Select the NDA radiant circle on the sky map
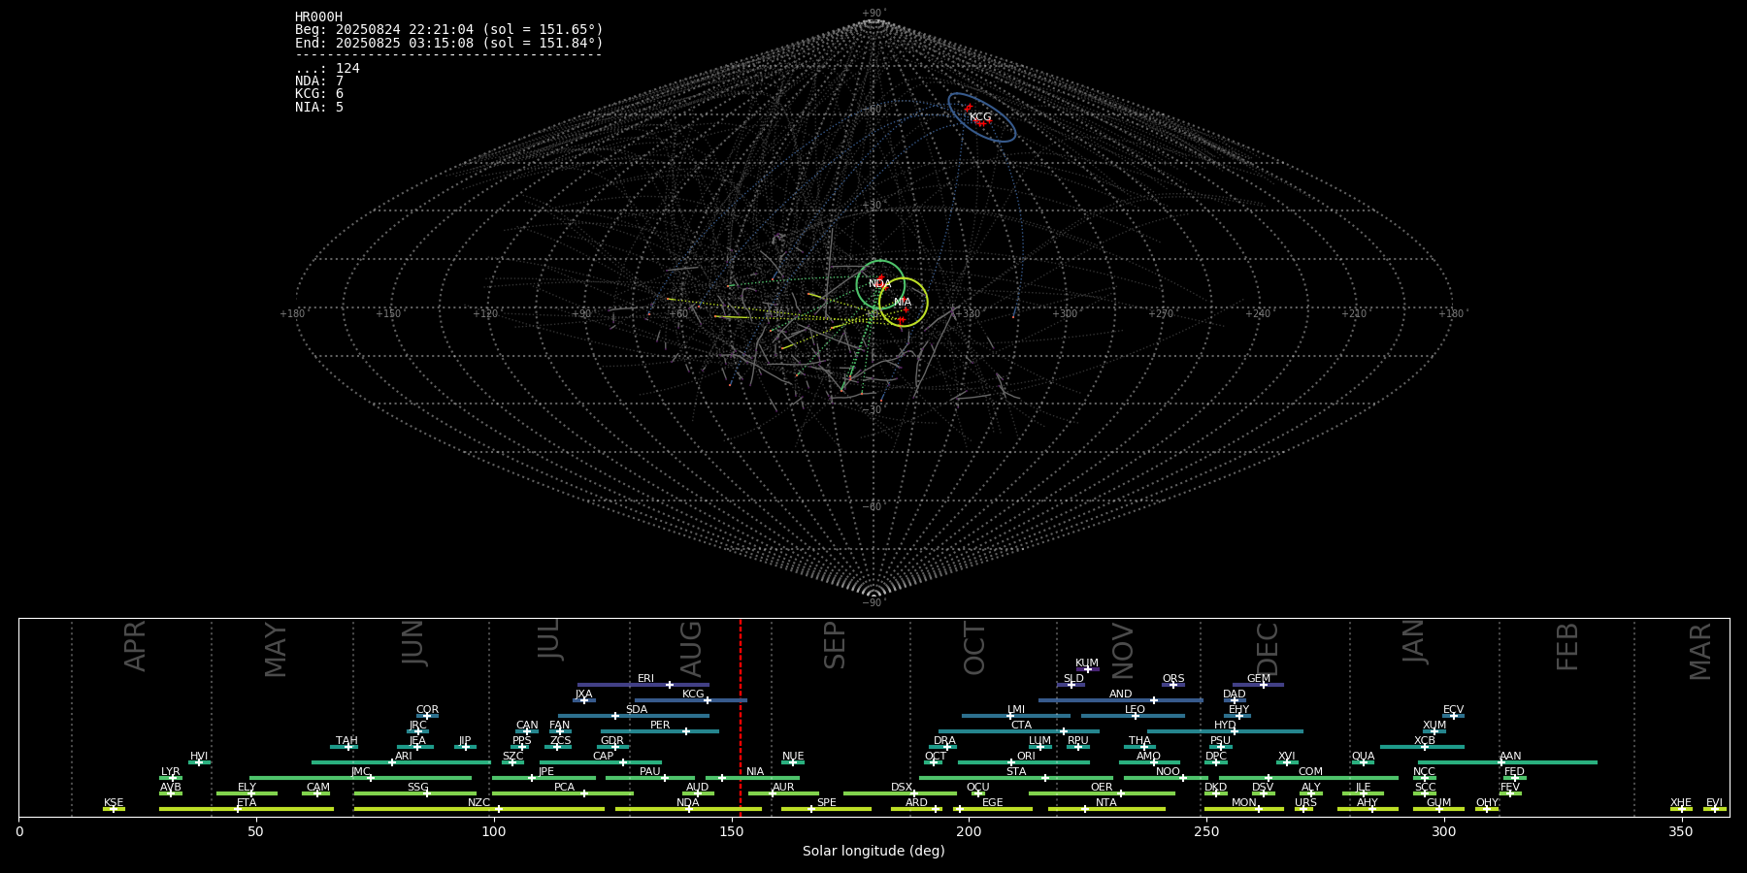This screenshot has height=873, width=1747. coord(880,285)
